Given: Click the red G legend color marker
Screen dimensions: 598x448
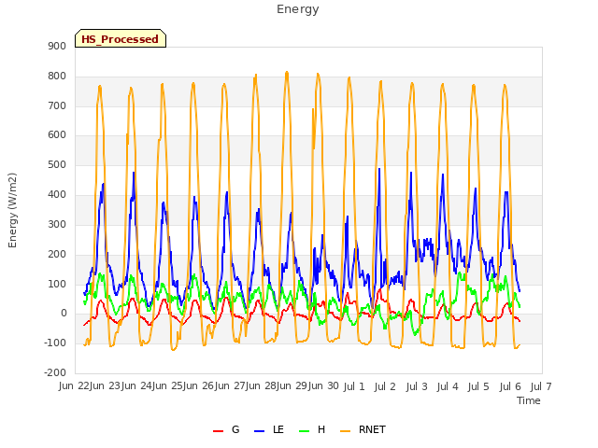Looking at the screenshot, I should (218, 431).
